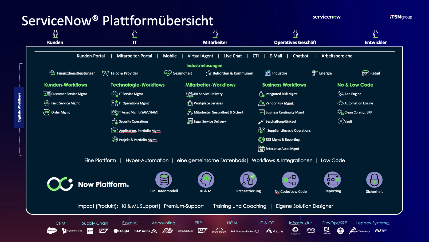Click the Order Mgmt icon
The image size is (429, 242).
[x=47, y=112]
